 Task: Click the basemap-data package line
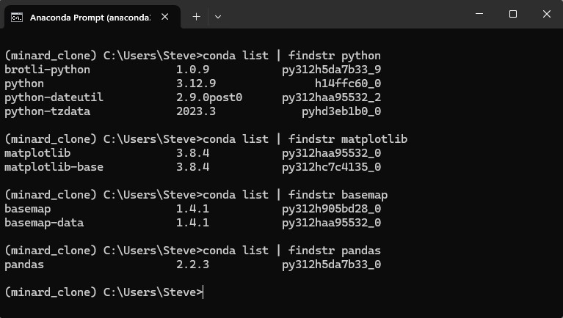tap(193, 223)
